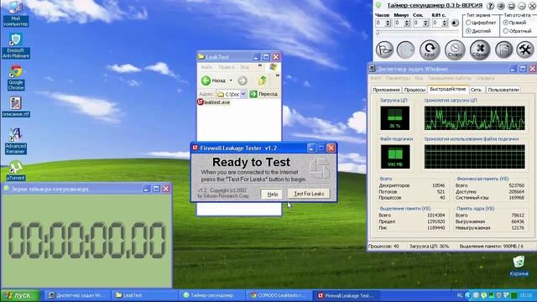
Task: Open the timer's results list document icon
Action: 503,49
